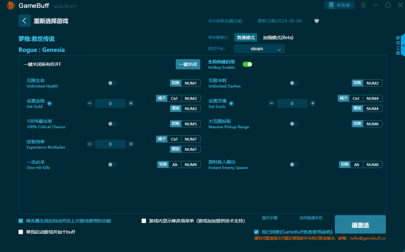The image size is (405, 252).
Task: Click the star icon next to Set Souls
Action: (231, 103)
